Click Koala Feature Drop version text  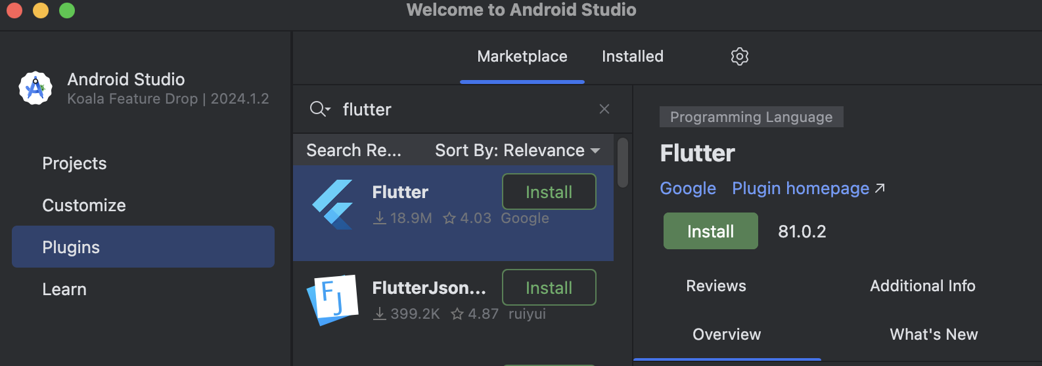coord(168,99)
